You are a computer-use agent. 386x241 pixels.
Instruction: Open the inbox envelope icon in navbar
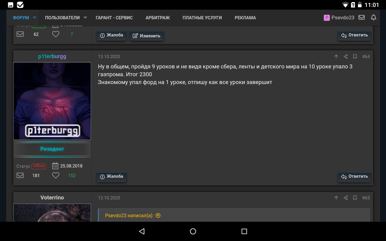point(362,17)
